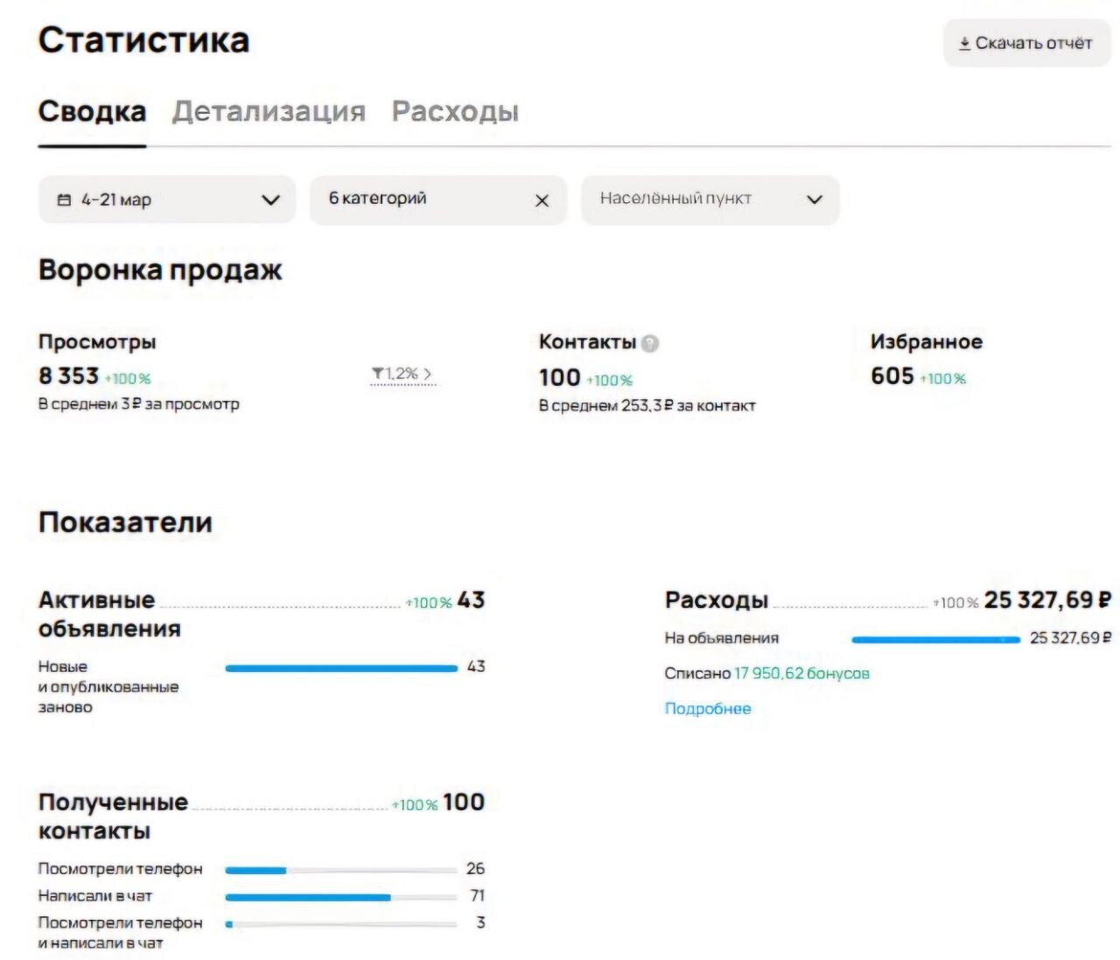Viewport: 1120px width, 960px height.
Task: Click the download icon in Скачать отчёт
Action: click(x=964, y=43)
